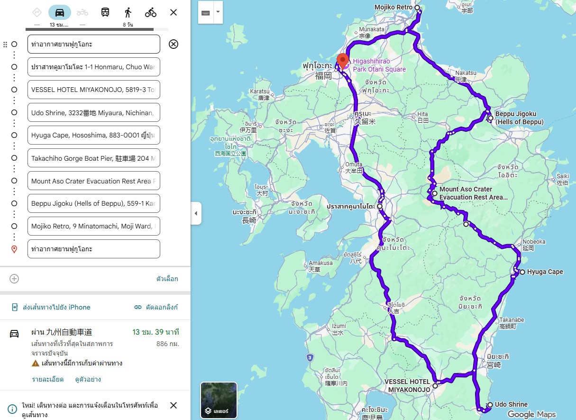Click the Udo Shrine destination field
Viewport: 576px width, 420px height.
[94, 112]
